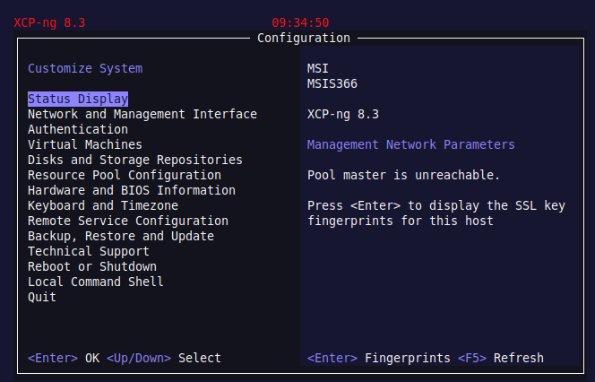Open the Local Command Shell
Viewport: 595px width, 382px height.
(x=96, y=282)
